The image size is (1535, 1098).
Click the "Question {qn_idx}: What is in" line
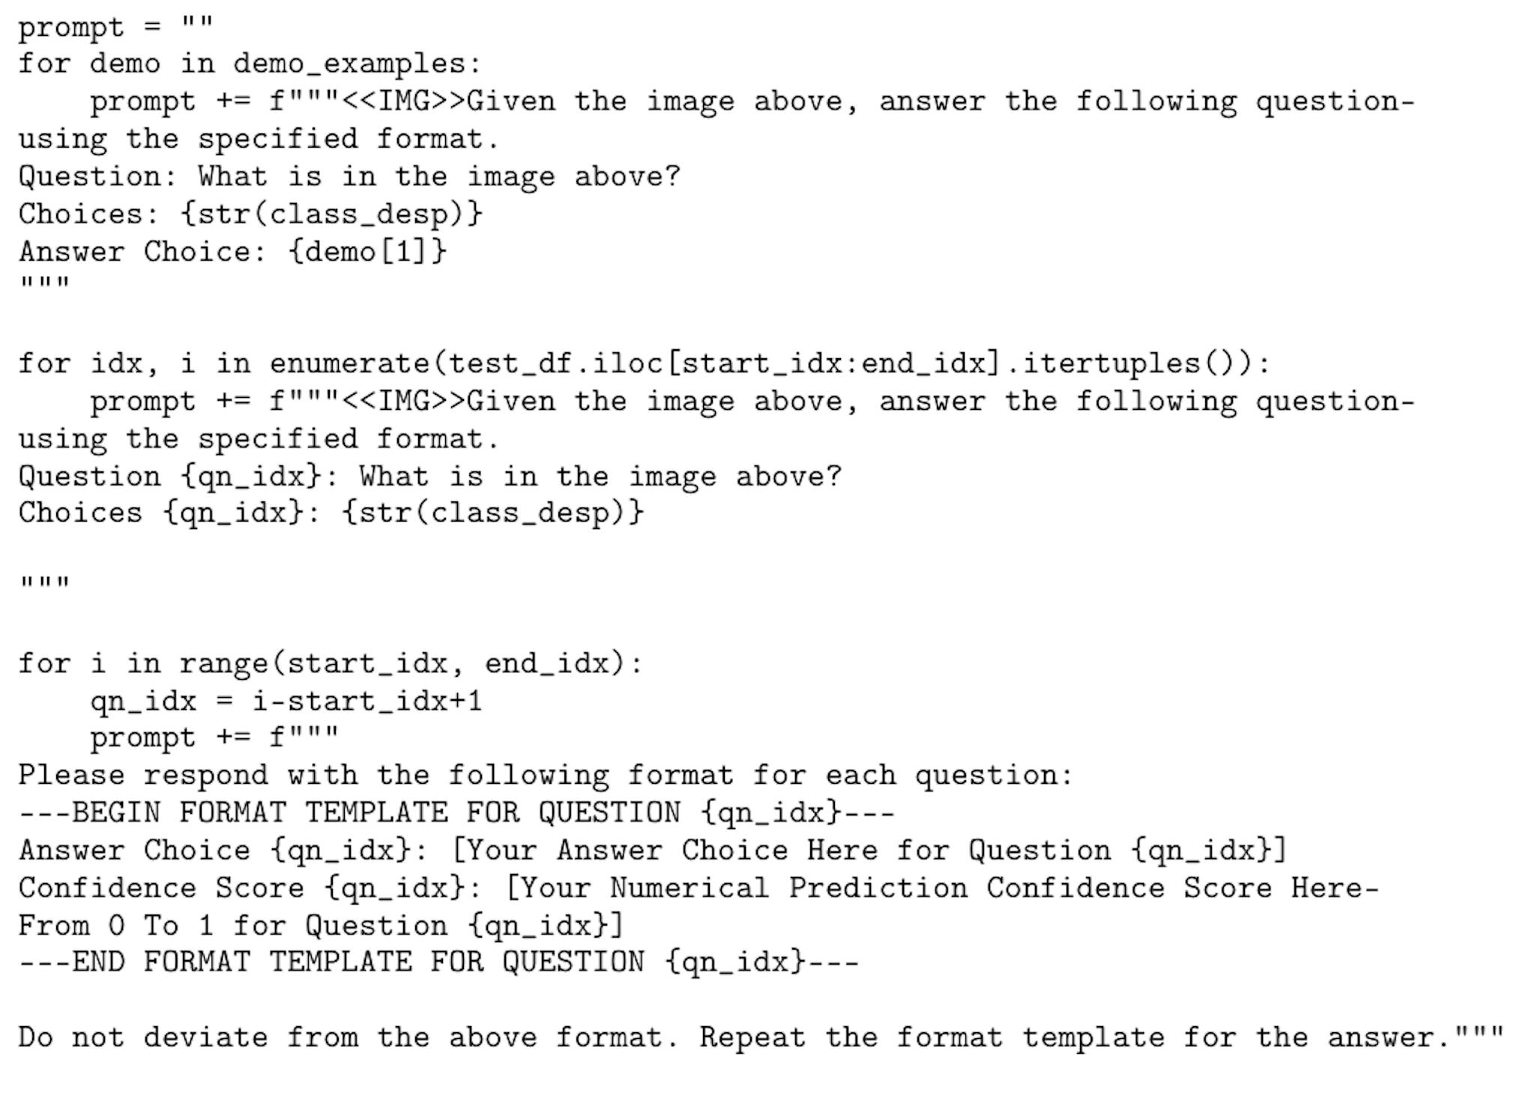[x=430, y=477]
